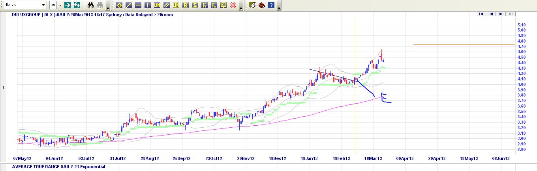Click the green refresh swap-arrows icon
This screenshot has width=537, height=171.
(x=77, y=5)
